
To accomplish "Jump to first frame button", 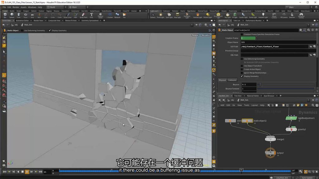I will click(4, 172).
